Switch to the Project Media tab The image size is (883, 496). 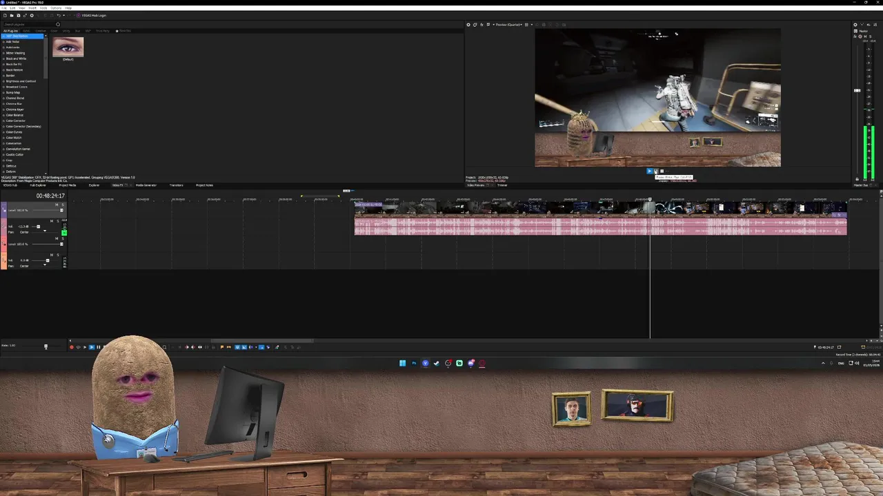[68, 185]
